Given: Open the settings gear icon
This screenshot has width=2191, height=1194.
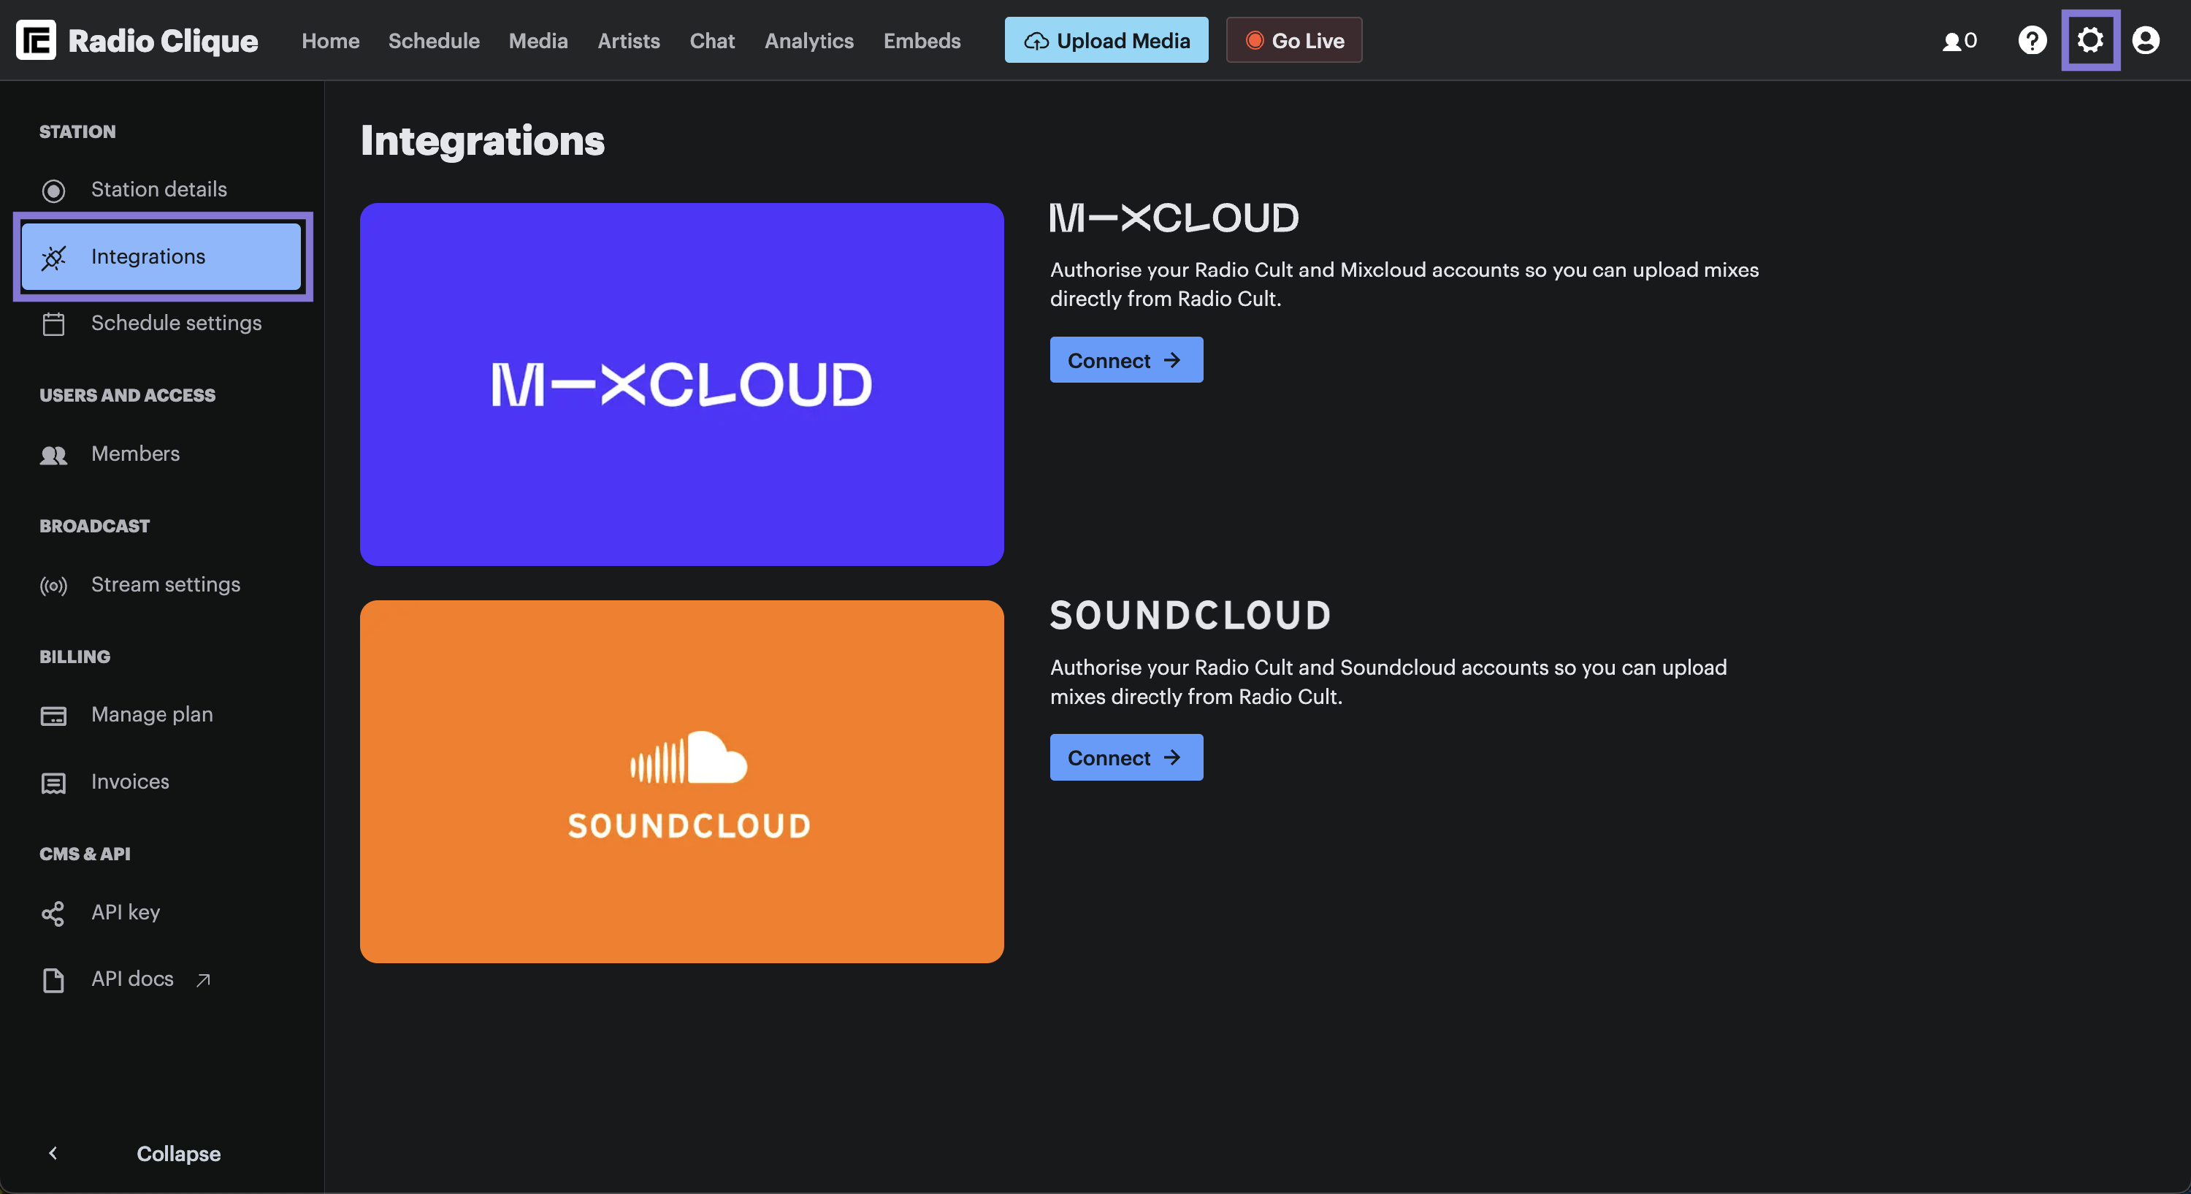Looking at the screenshot, I should pos(2089,40).
